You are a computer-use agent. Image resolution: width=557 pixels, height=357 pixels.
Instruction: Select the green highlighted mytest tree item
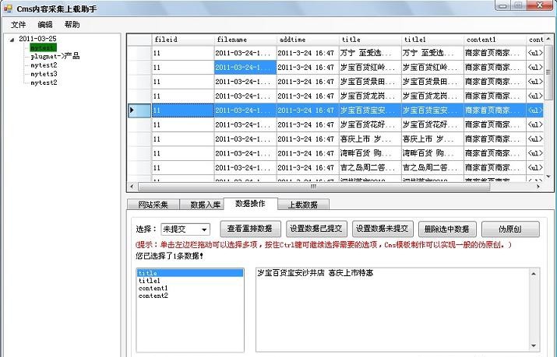[43, 47]
